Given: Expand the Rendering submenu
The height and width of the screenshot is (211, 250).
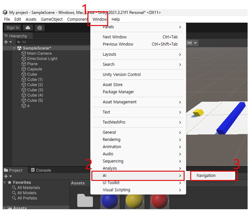Looking at the screenshot, I should click(x=138, y=140).
